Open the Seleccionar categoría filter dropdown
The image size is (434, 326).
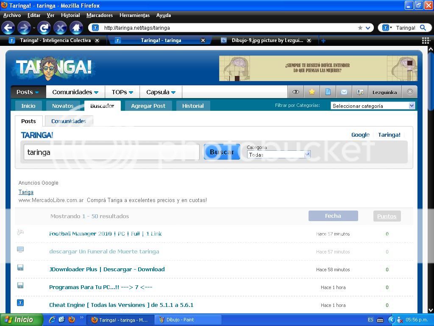[x=373, y=106]
